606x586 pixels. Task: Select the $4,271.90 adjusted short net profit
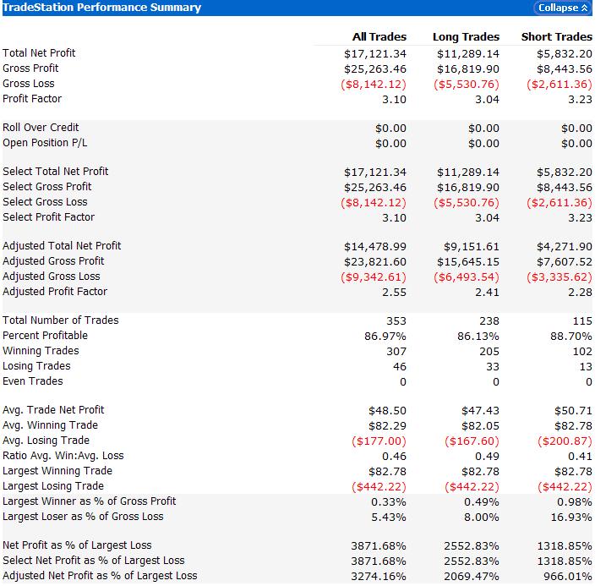[565, 247]
